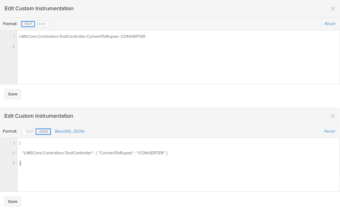Click line 3 closing brace in JSON editor
This screenshot has height=210, width=340.
[20, 163]
